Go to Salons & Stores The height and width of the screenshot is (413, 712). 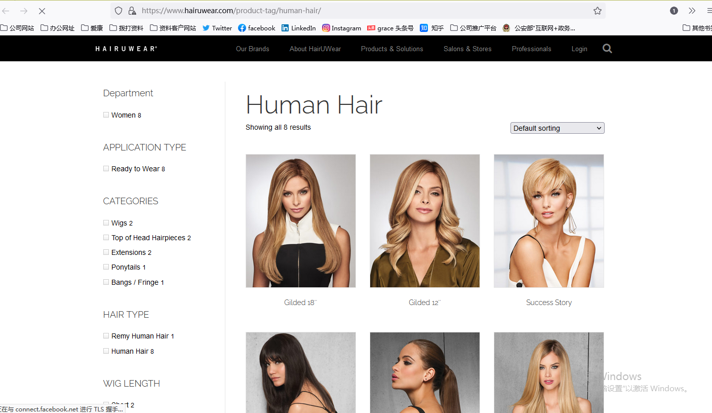pos(467,49)
